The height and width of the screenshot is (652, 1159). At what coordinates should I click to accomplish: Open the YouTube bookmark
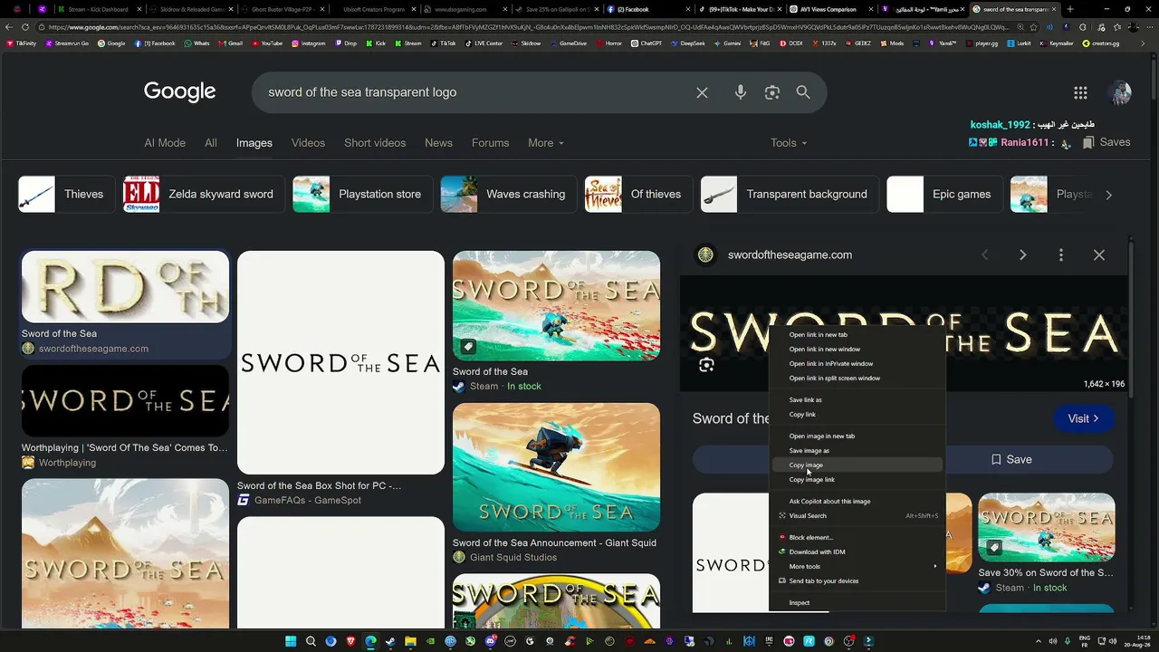coord(267,43)
